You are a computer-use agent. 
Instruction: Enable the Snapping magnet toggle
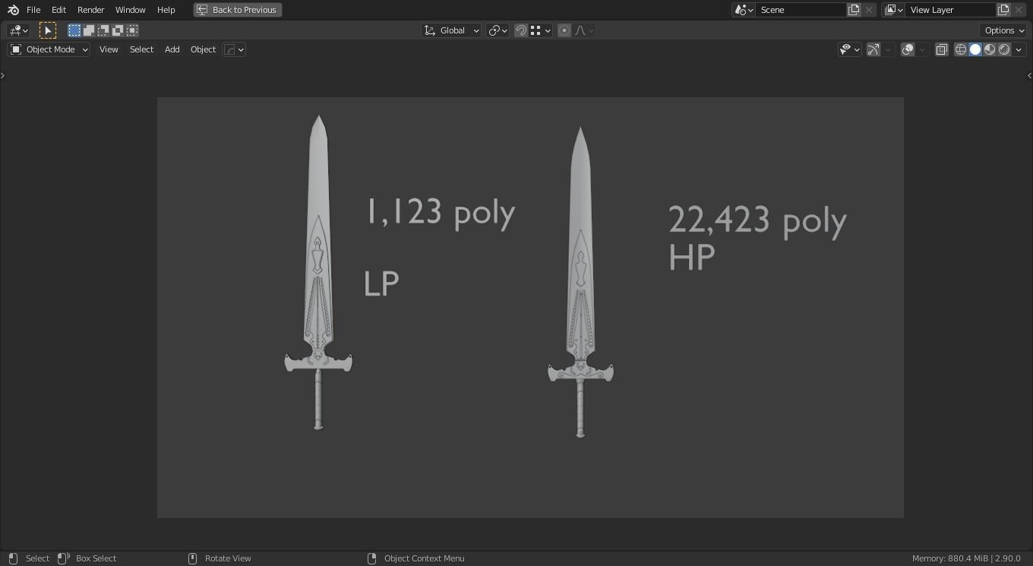tap(521, 30)
